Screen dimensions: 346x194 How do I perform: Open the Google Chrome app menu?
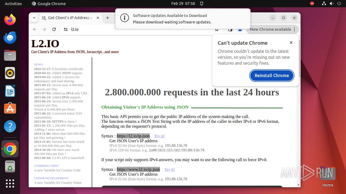(x=49, y=4)
